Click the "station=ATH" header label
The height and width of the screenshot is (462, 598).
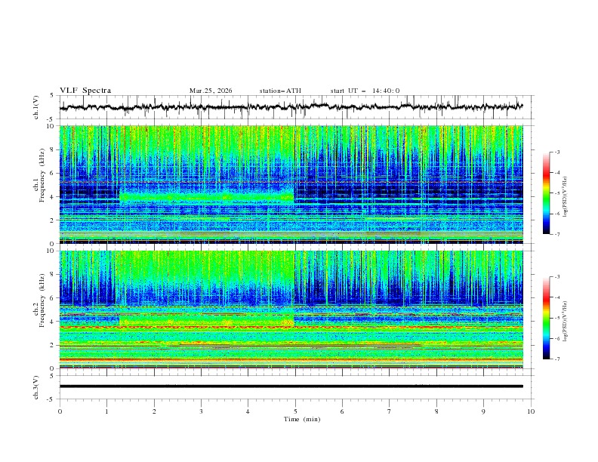tap(280, 91)
